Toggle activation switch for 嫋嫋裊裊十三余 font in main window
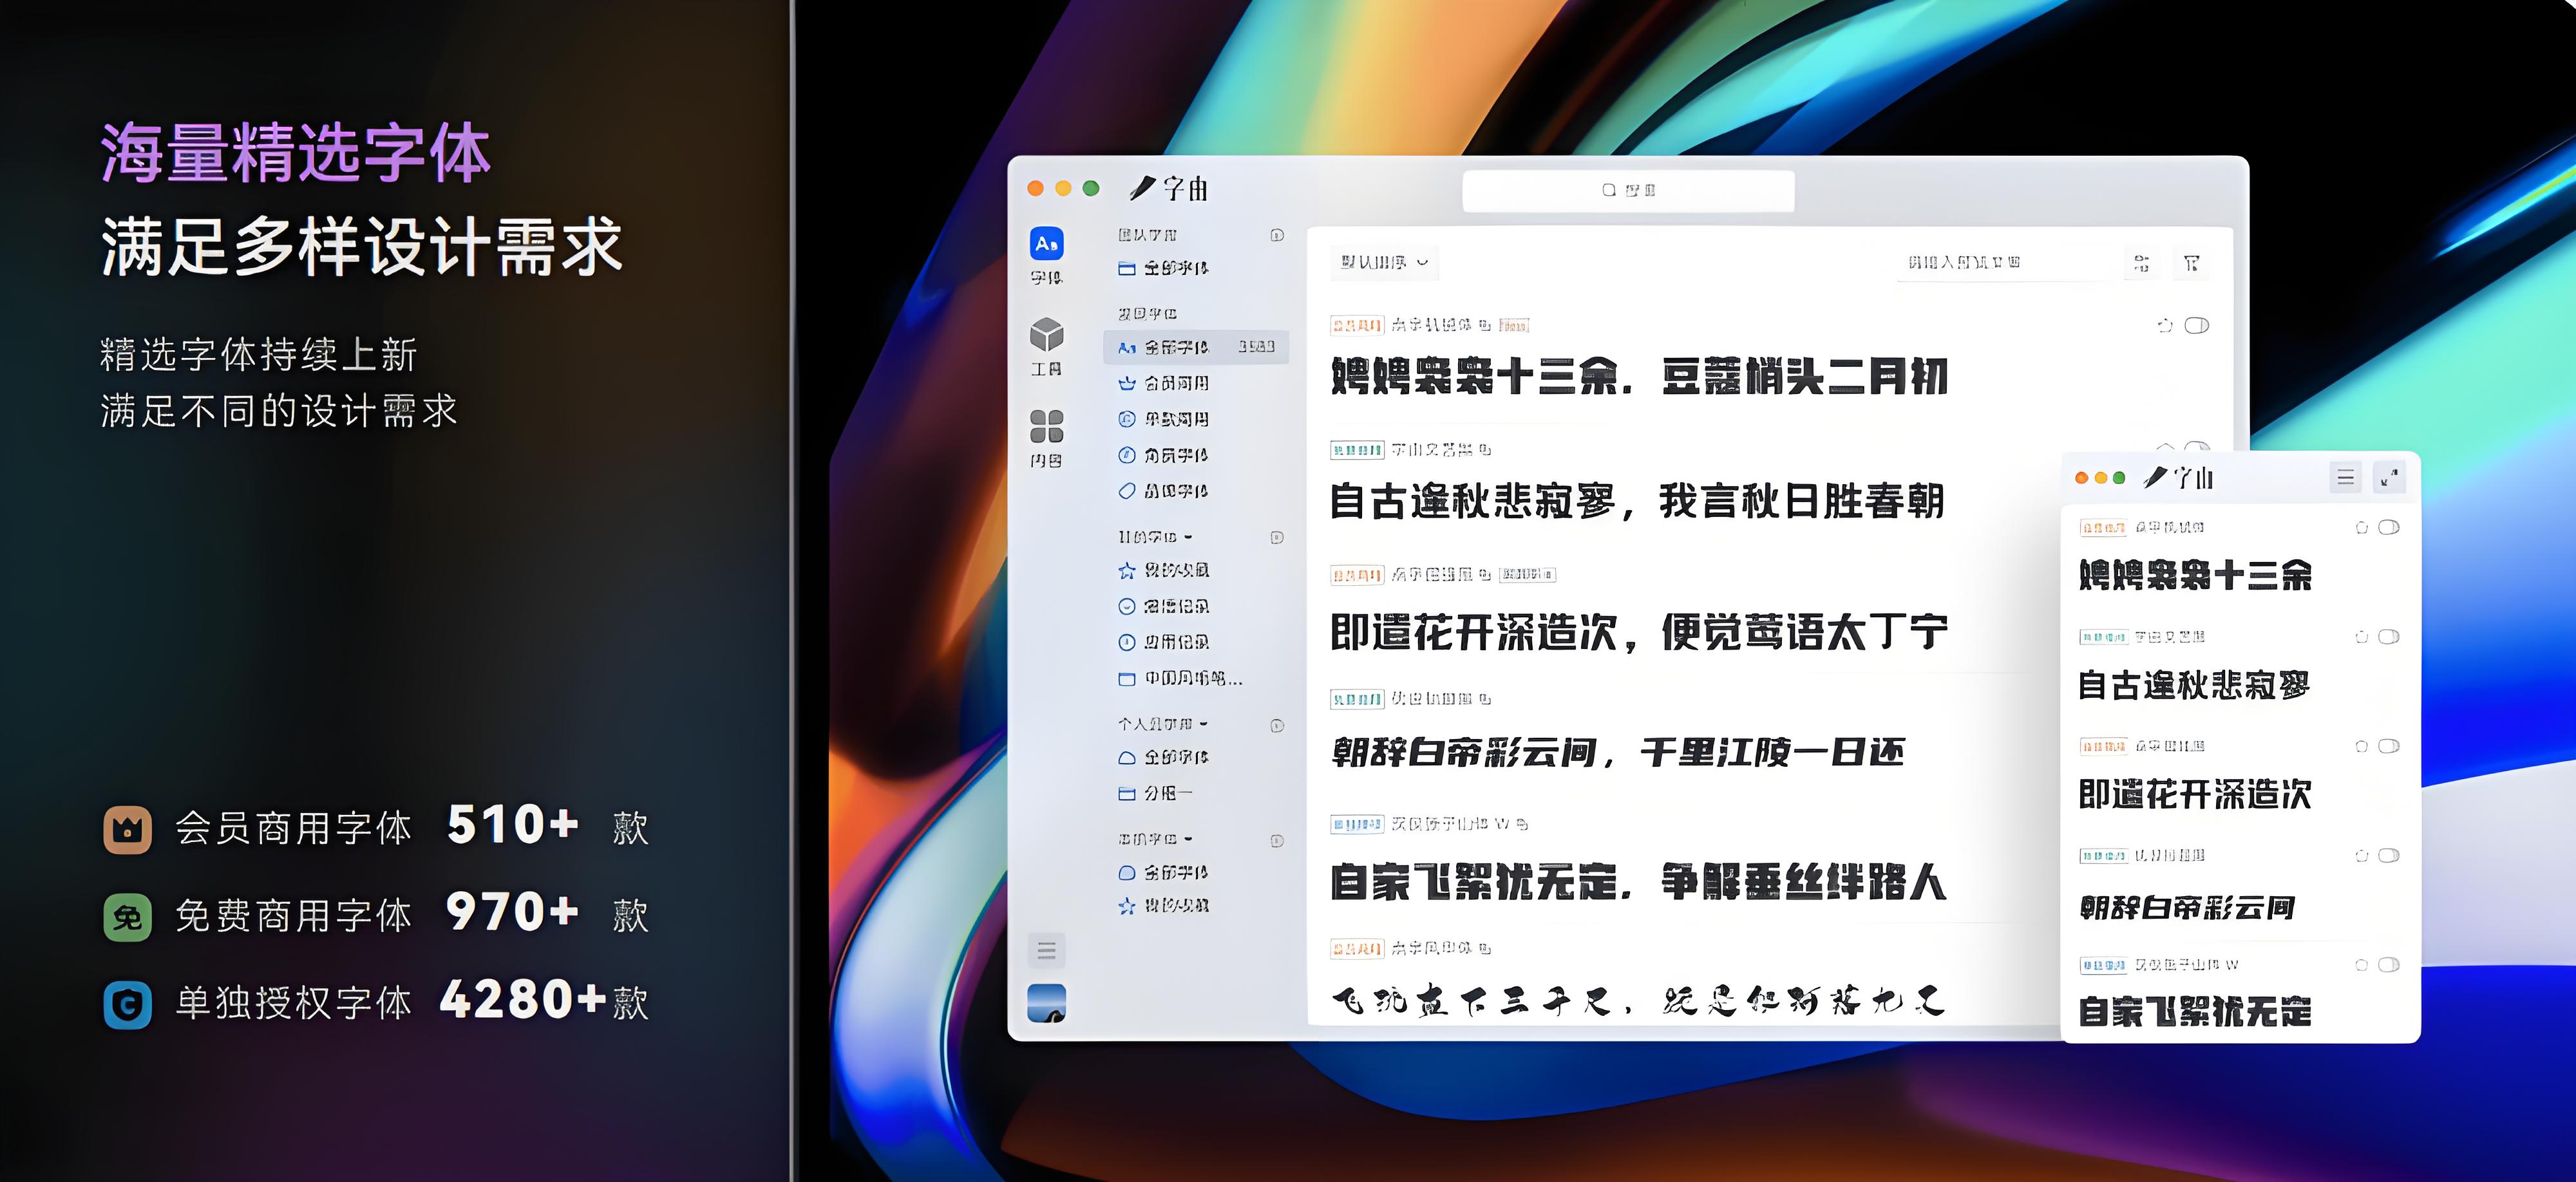2576x1182 pixels. pyautogui.click(x=2196, y=325)
